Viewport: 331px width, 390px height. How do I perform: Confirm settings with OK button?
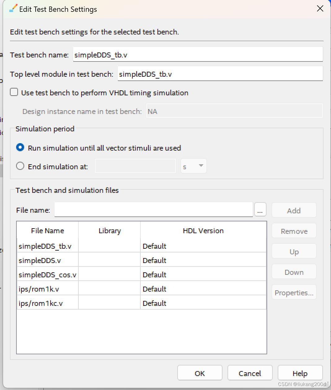click(200, 373)
